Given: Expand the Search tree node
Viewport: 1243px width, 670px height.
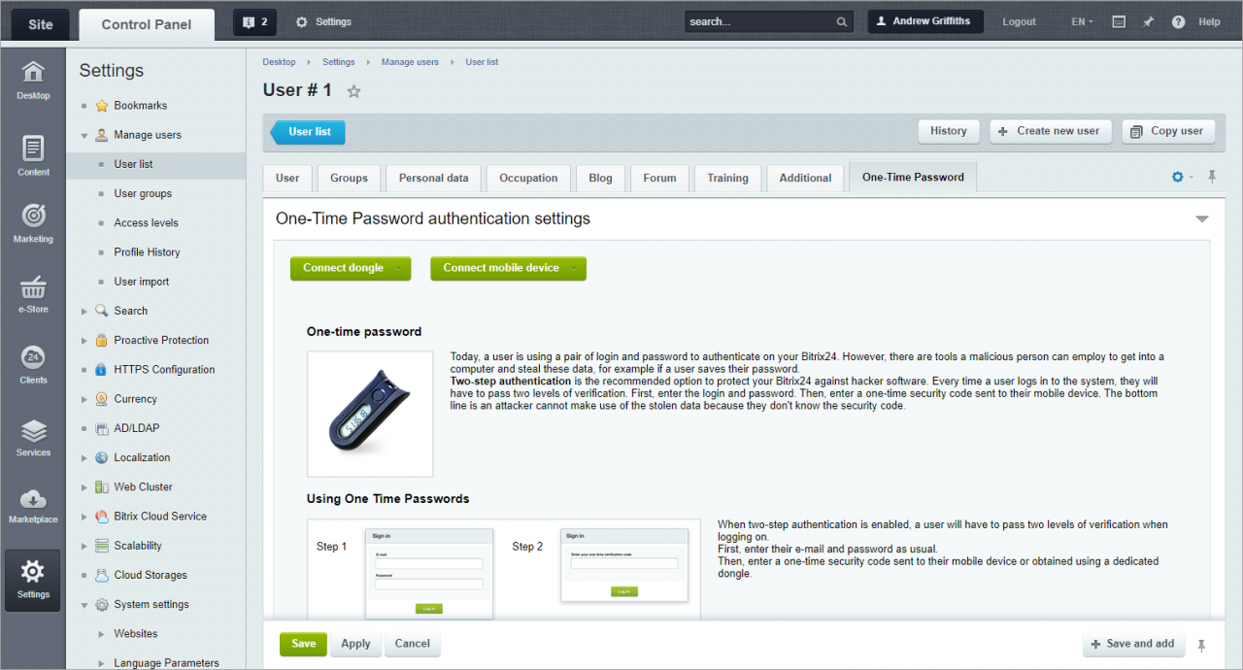Looking at the screenshot, I should [84, 312].
